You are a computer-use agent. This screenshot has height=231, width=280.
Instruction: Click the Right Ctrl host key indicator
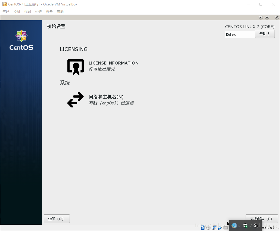click(x=267, y=228)
